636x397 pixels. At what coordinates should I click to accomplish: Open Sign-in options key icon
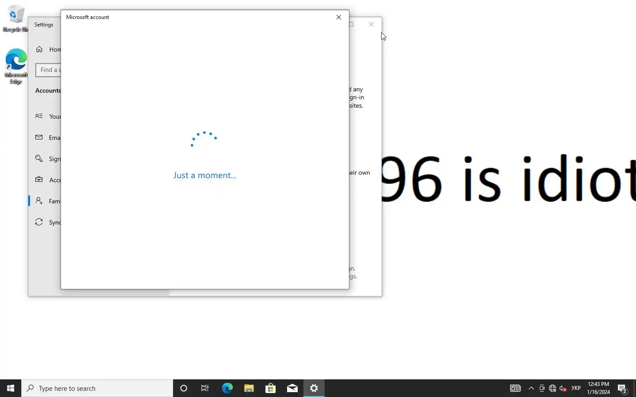tap(39, 158)
